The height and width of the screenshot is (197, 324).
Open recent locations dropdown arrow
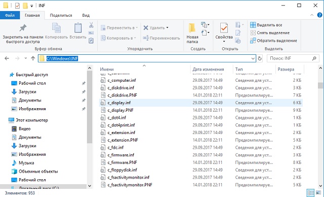pos(26,58)
